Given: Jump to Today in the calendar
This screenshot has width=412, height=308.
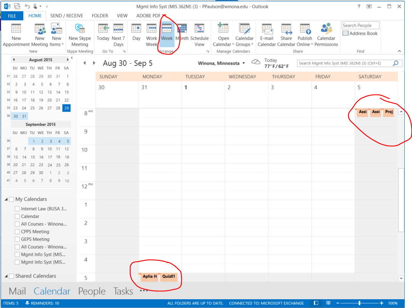Looking at the screenshot, I should point(103,32).
